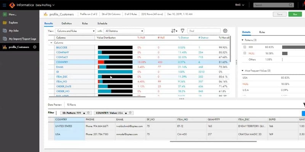This screenshot has height=152, width=305.
Task: Click the profile_Customers chart icon in header
Action: 46,14
